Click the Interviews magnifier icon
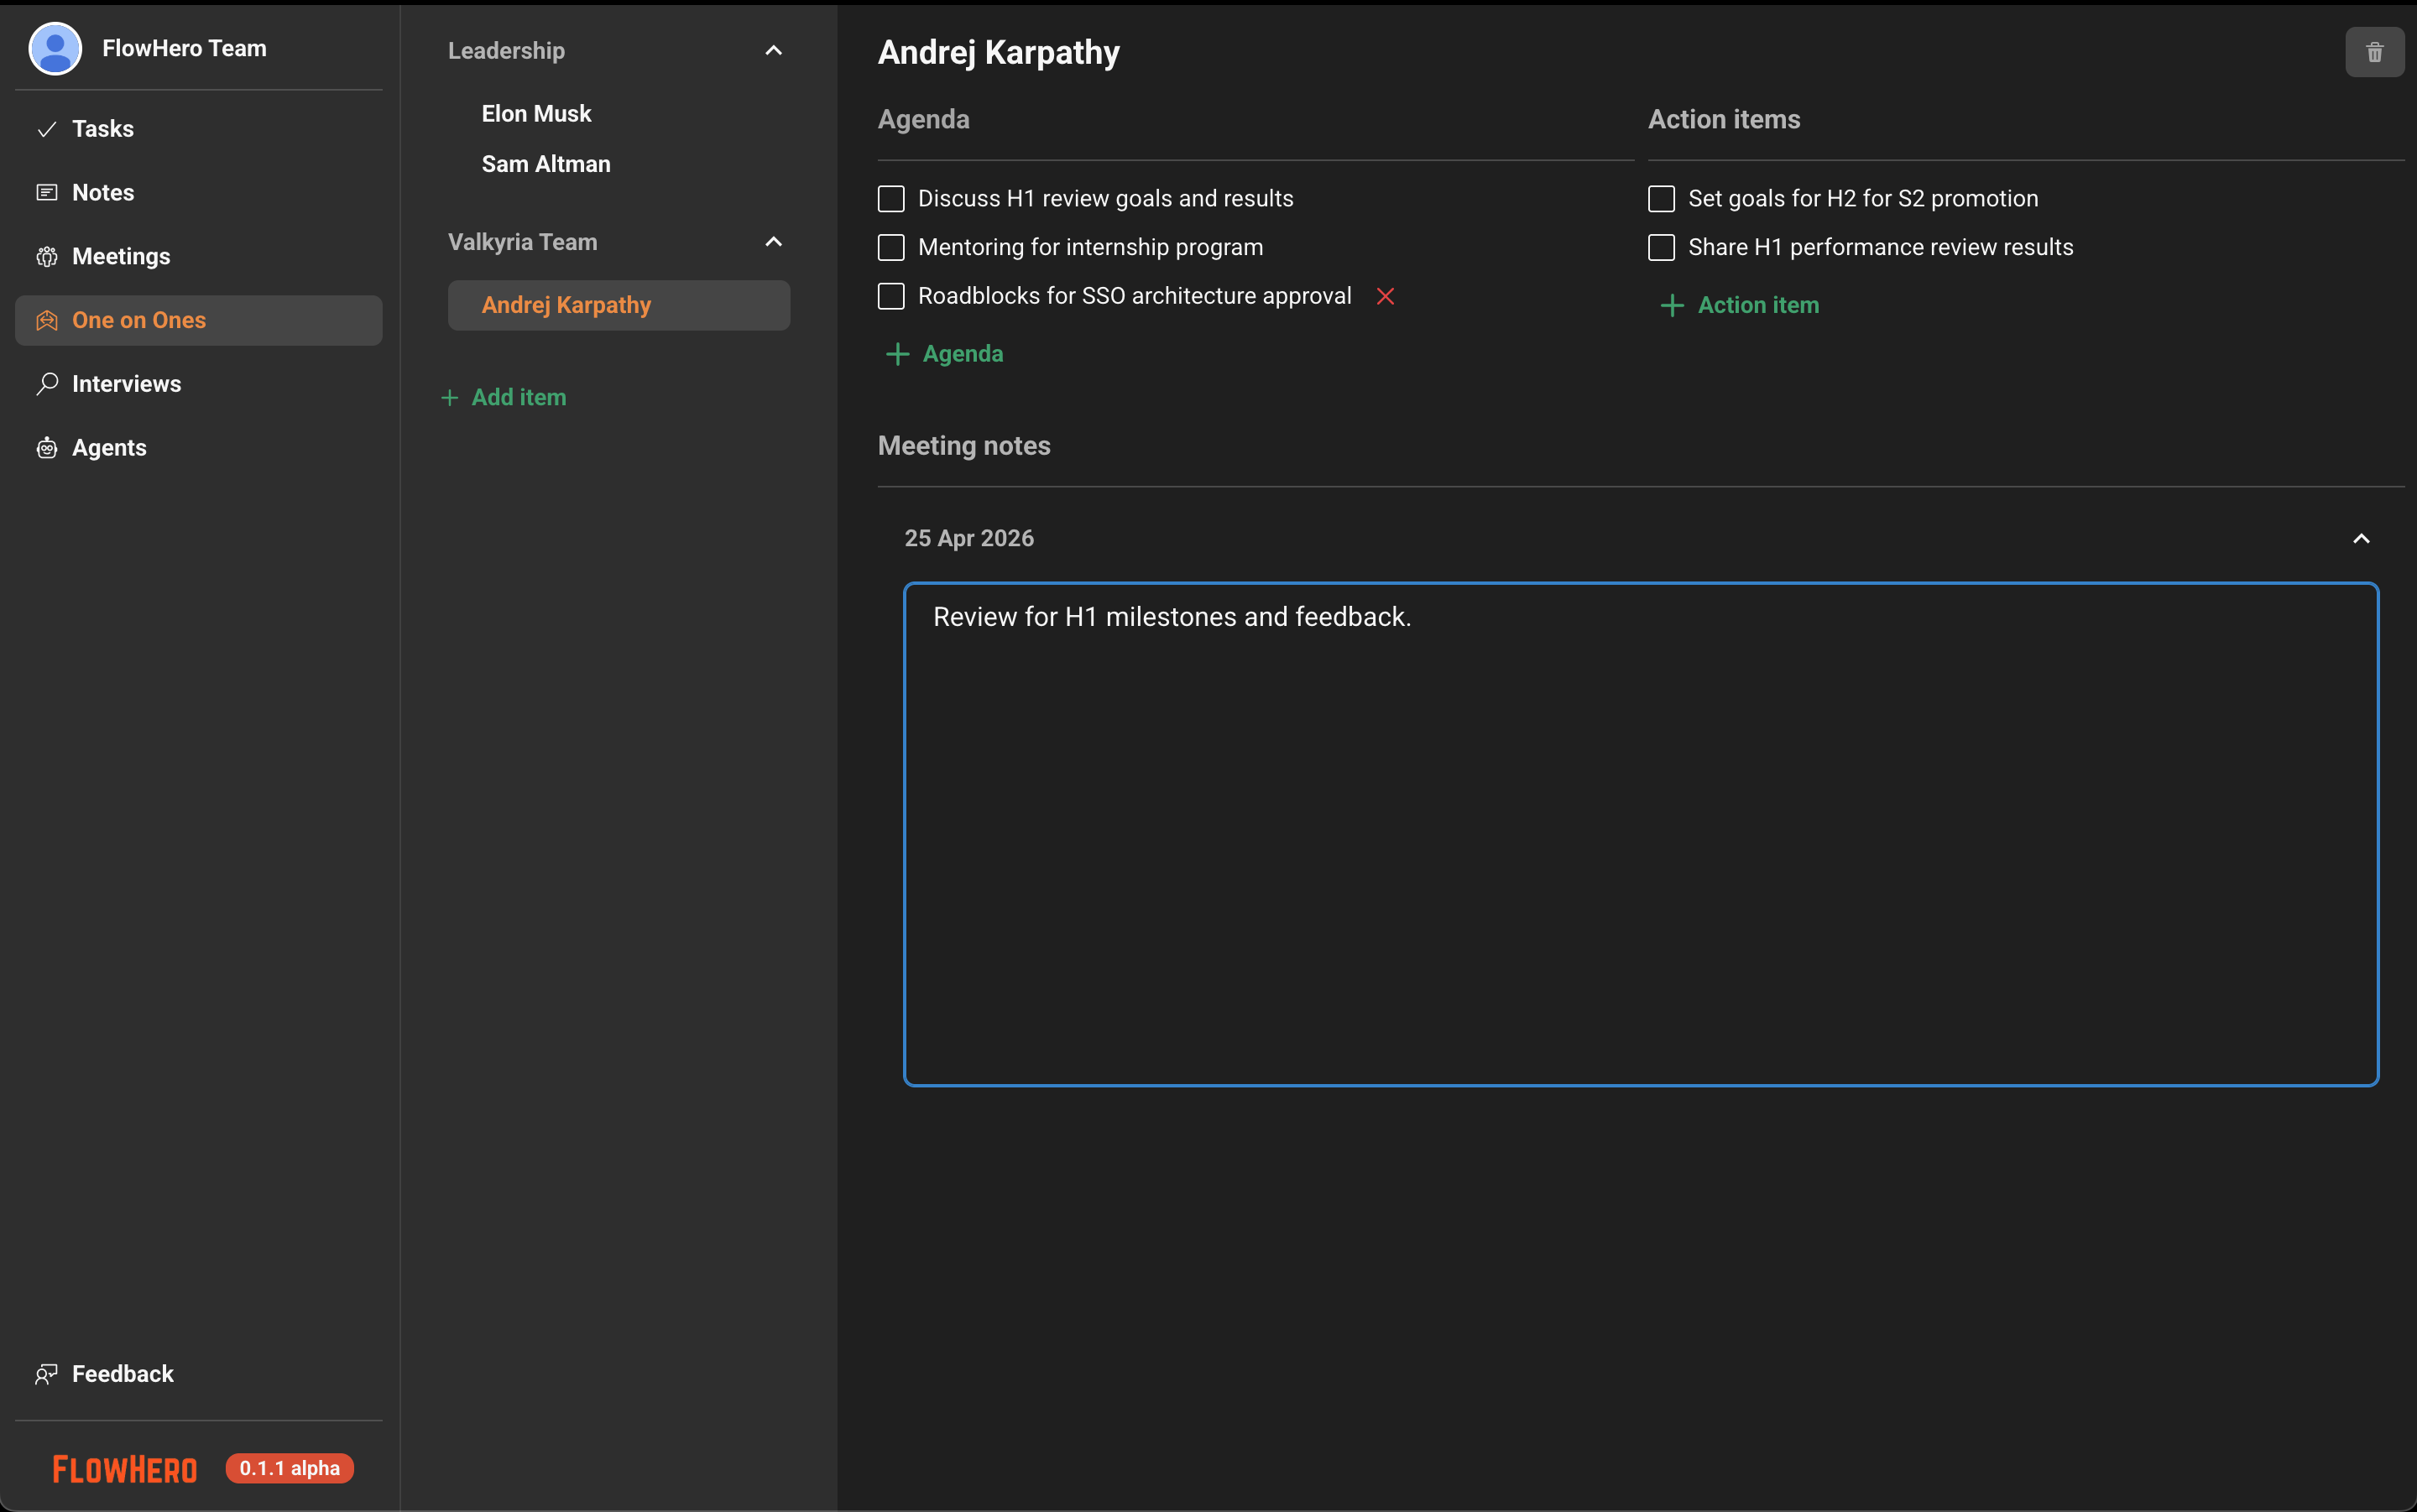 pos(47,384)
